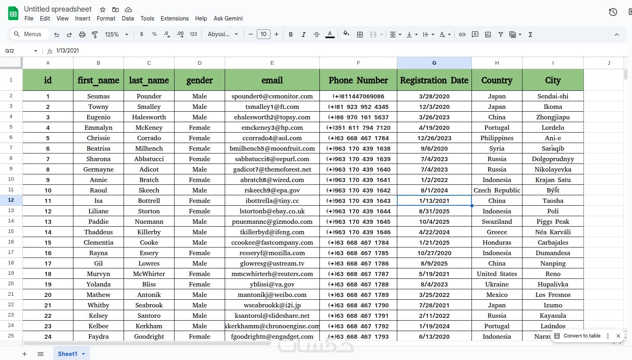Expand the merge type dropdown arrow

coord(382,35)
